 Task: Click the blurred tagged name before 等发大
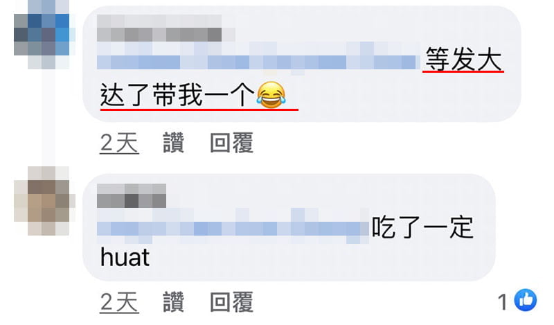[x=258, y=59]
